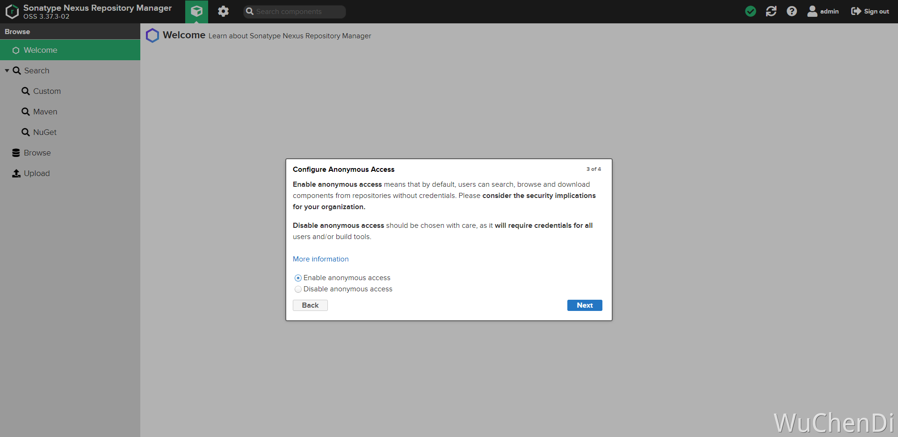
Task: Click the Upload arrow icon in sidebar
Action: tap(16, 173)
